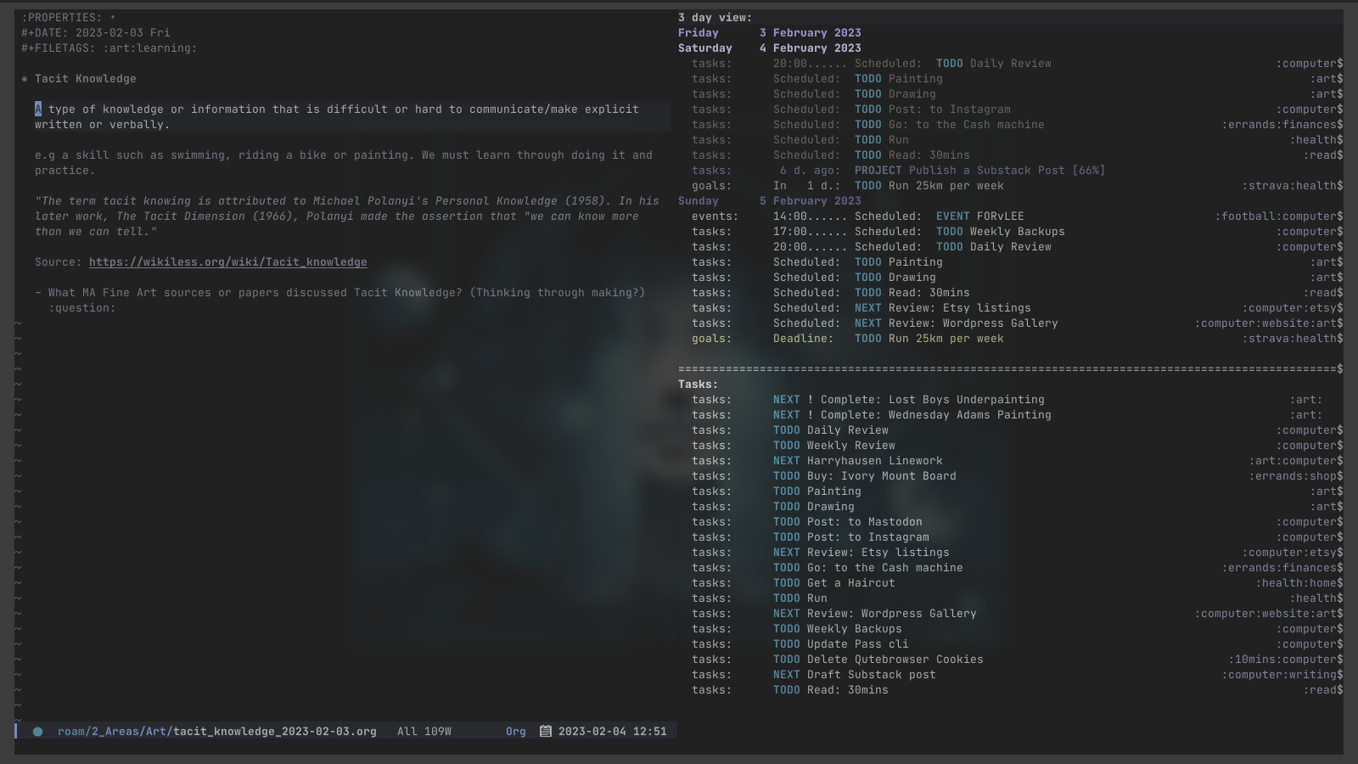Image resolution: width=1358 pixels, height=764 pixels.
Task: Click the 'Tasks:' section header
Action: point(698,385)
